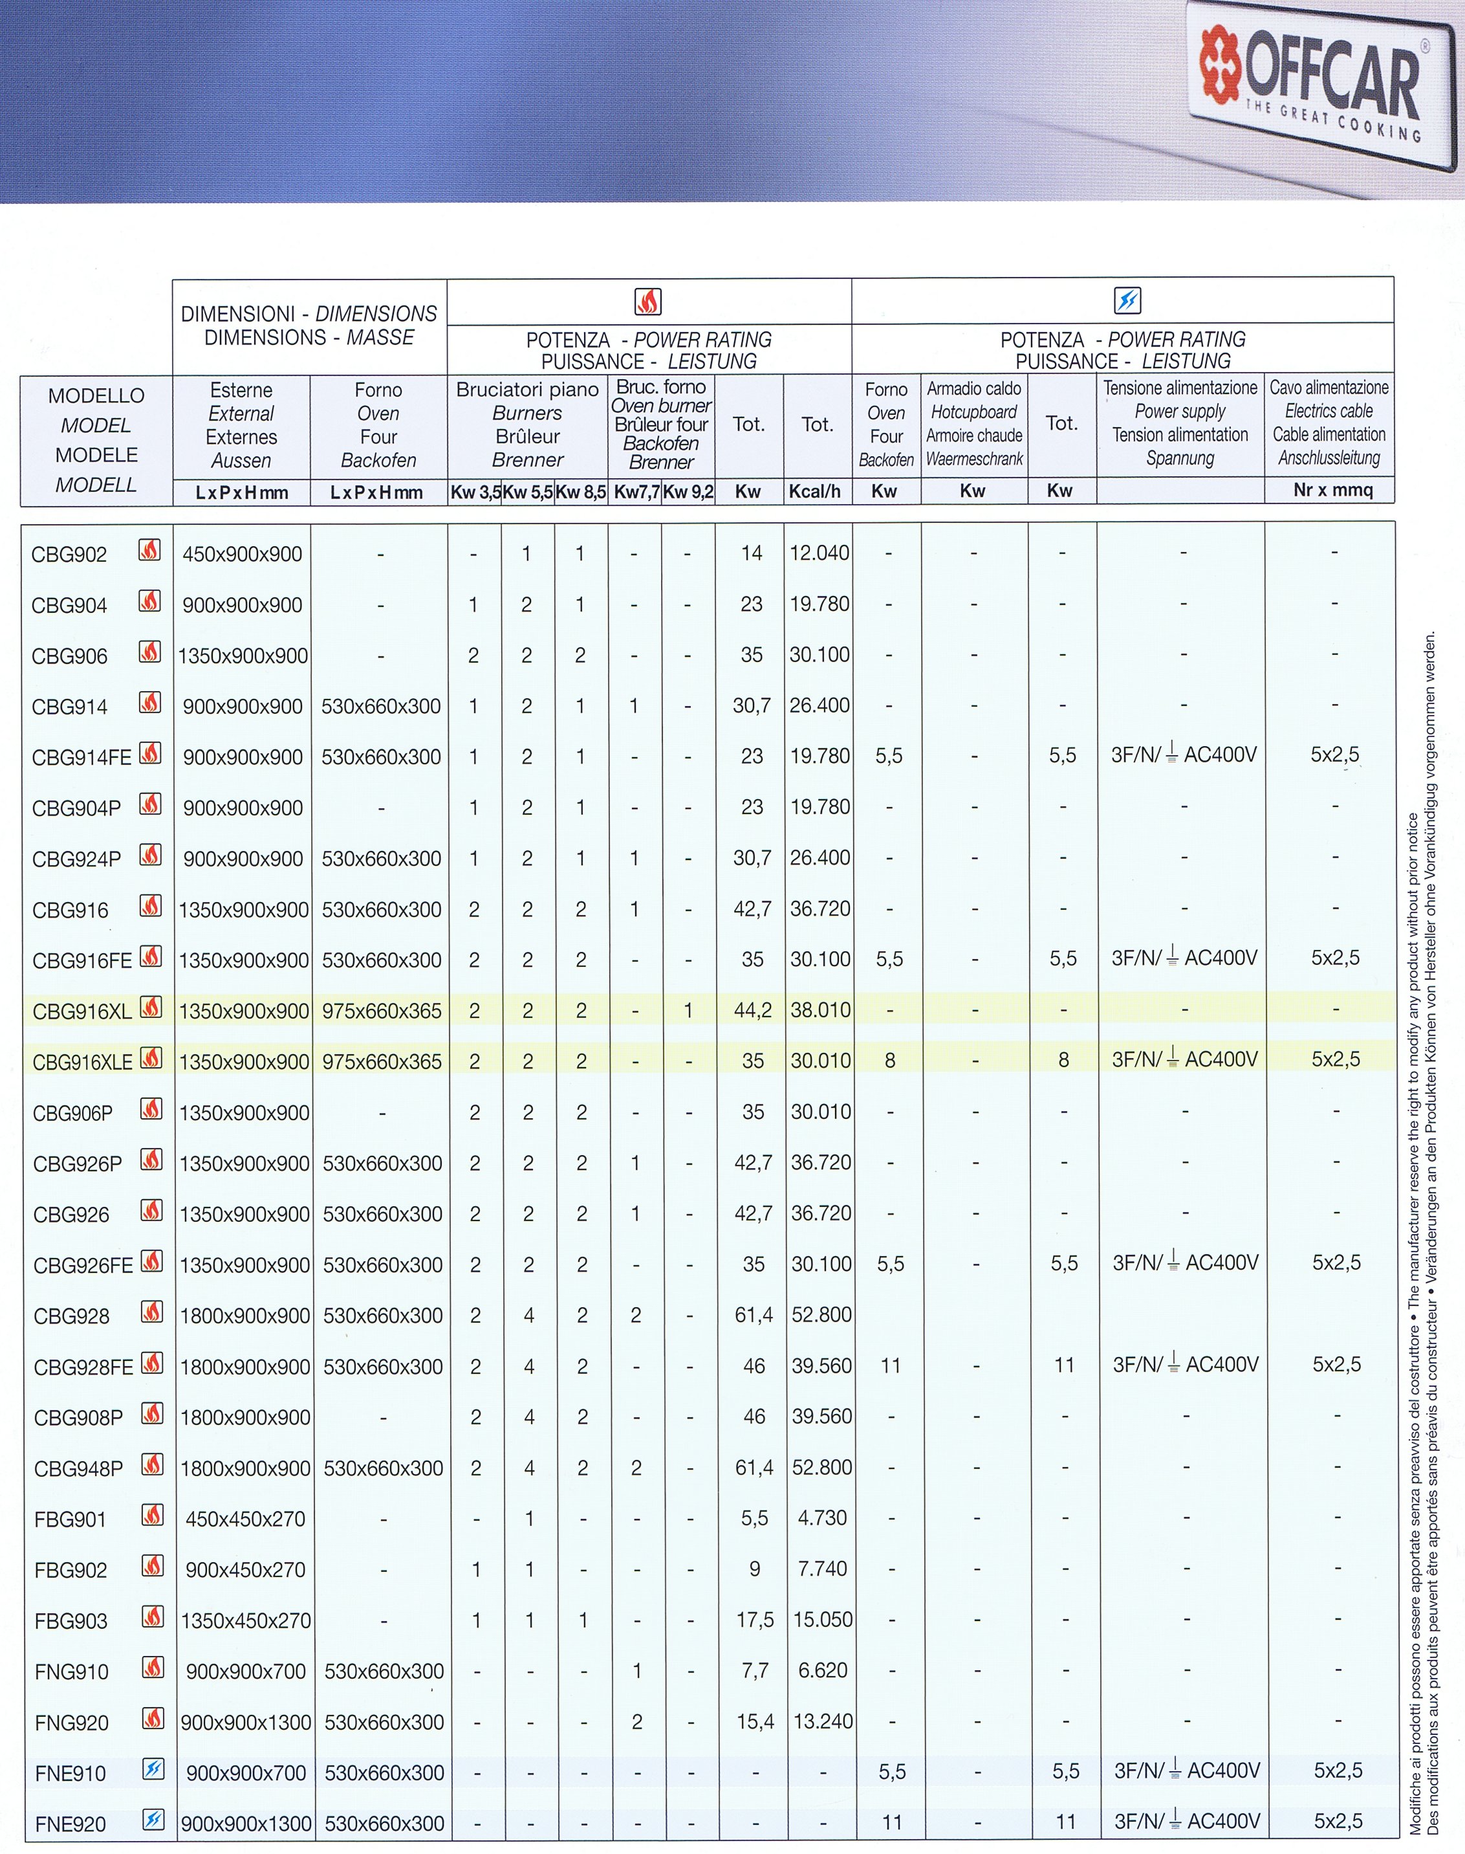Click the gas flame icon in table header
The image size is (1465, 1854).
[647, 301]
